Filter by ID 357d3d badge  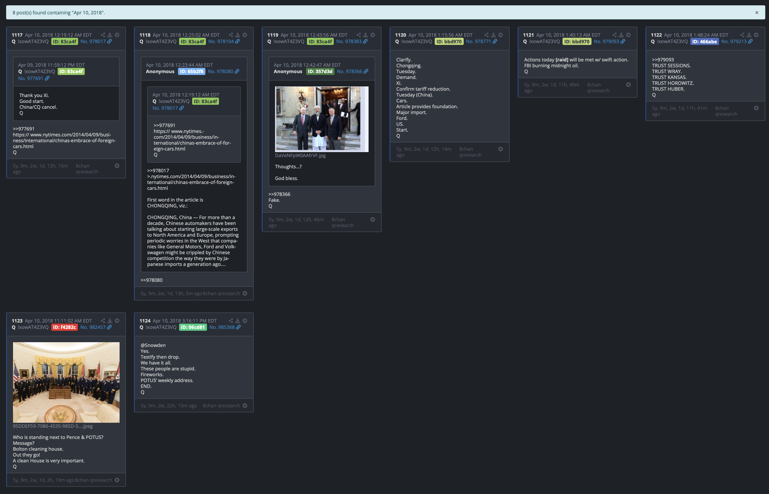[x=320, y=71]
